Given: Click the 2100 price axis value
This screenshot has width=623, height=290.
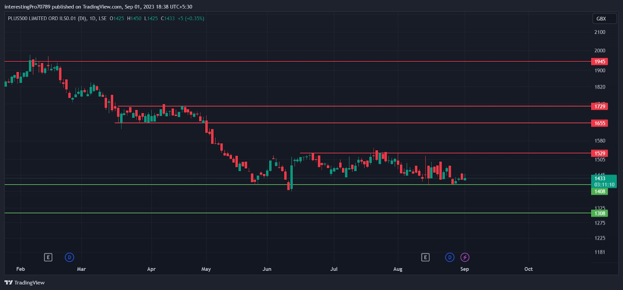Looking at the screenshot, I should 600,32.
